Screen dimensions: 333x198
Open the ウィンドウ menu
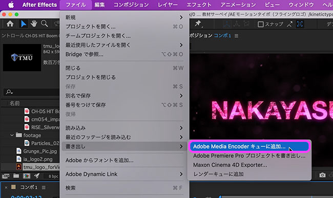(301, 5)
